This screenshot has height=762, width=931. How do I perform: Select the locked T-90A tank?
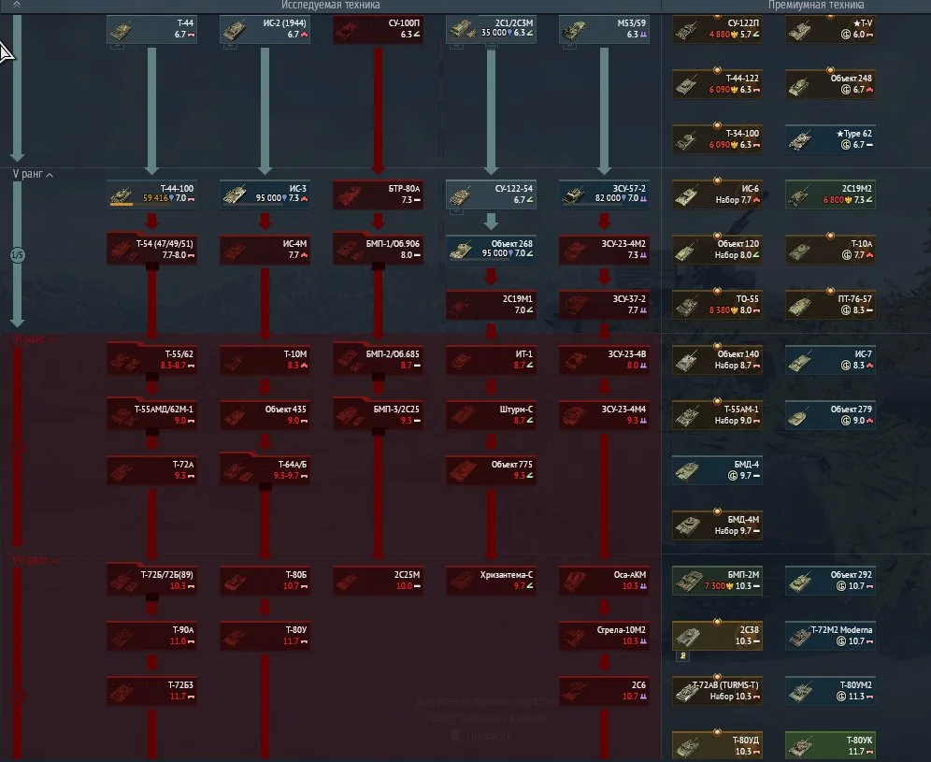coord(151,635)
